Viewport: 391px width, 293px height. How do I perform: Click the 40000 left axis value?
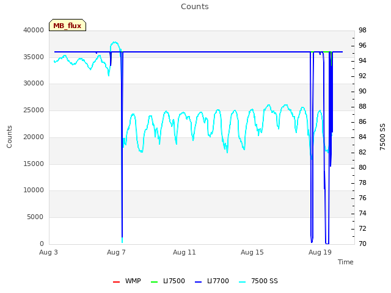click(34, 30)
